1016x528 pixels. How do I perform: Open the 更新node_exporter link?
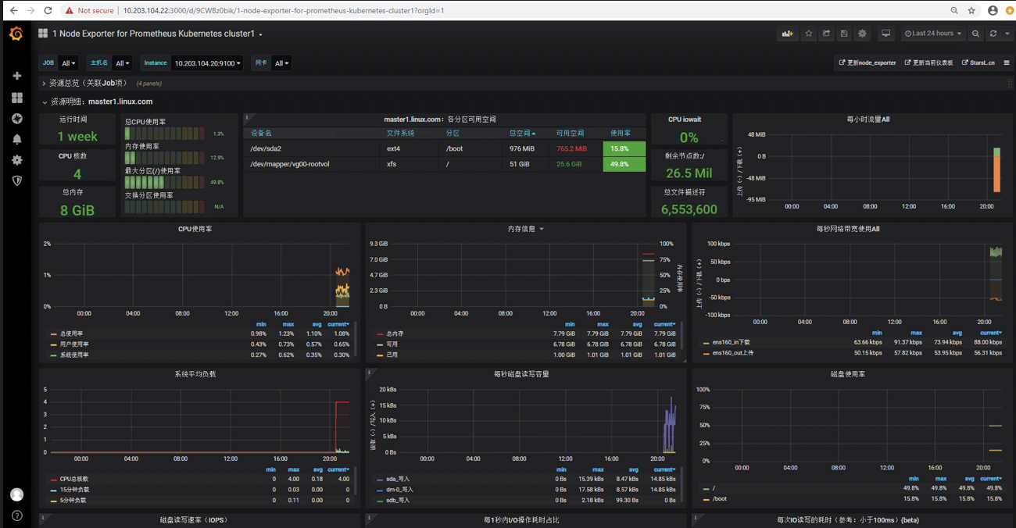(868, 62)
